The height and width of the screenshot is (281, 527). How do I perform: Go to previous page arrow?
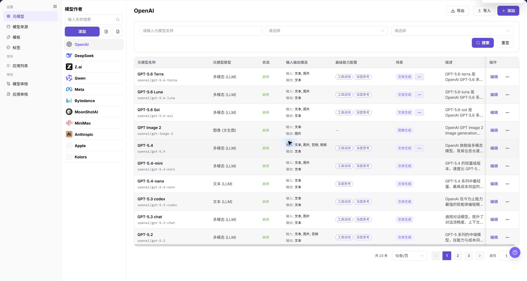pyautogui.click(x=436, y=256)
